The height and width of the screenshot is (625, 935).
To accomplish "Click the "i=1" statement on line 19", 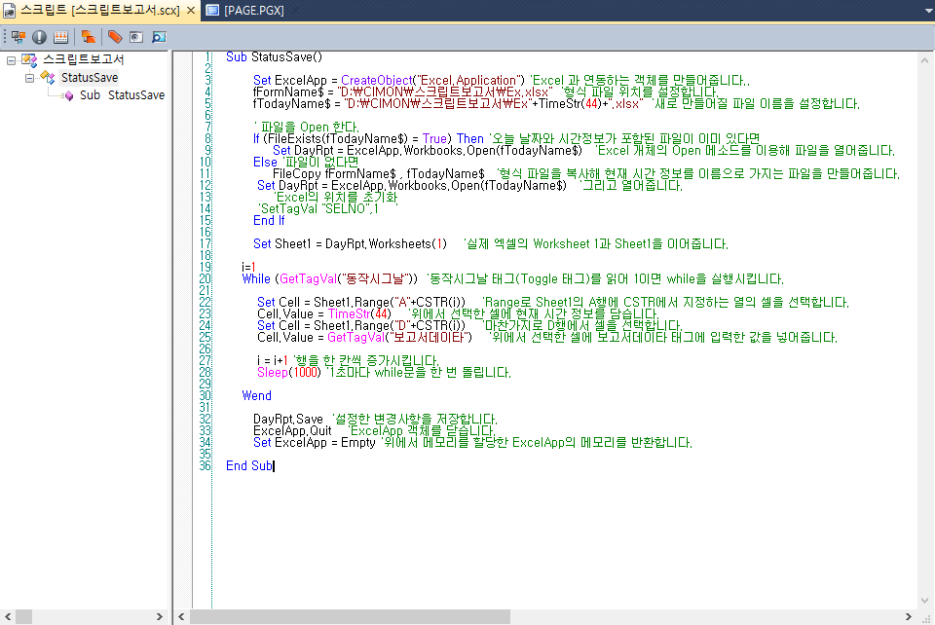I will pyautogui.click(x=248, y=268).
